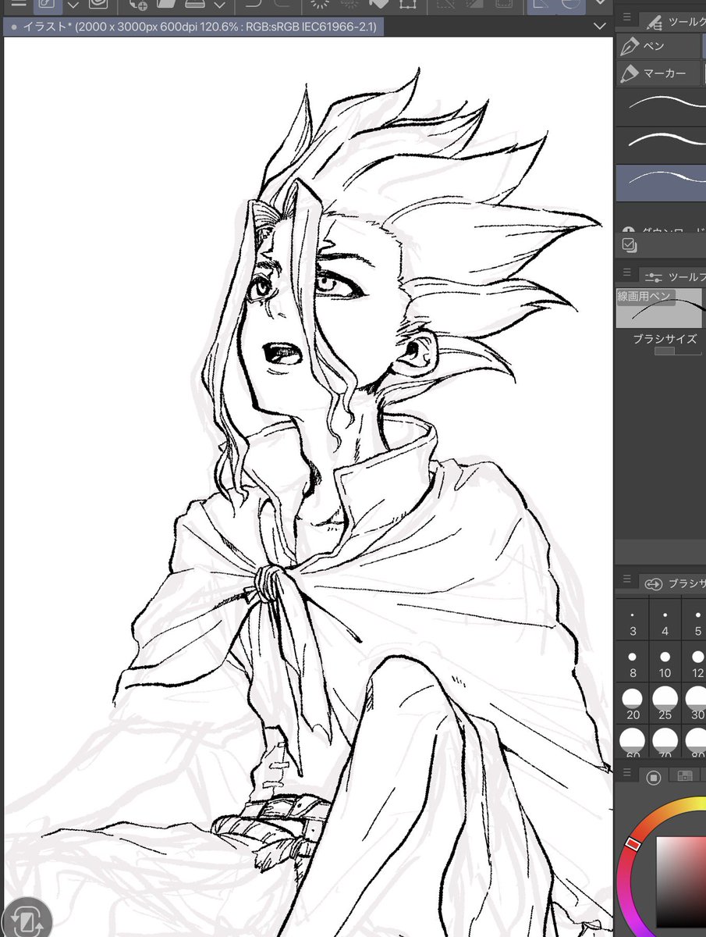Open the color palette menu icon

coord(626,774)
